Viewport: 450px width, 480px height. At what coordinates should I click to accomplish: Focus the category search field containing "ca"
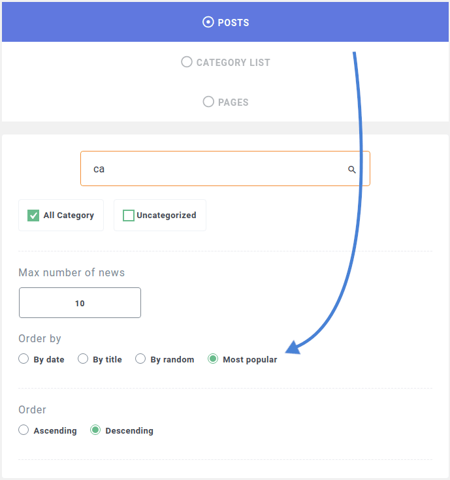(225, 168)
